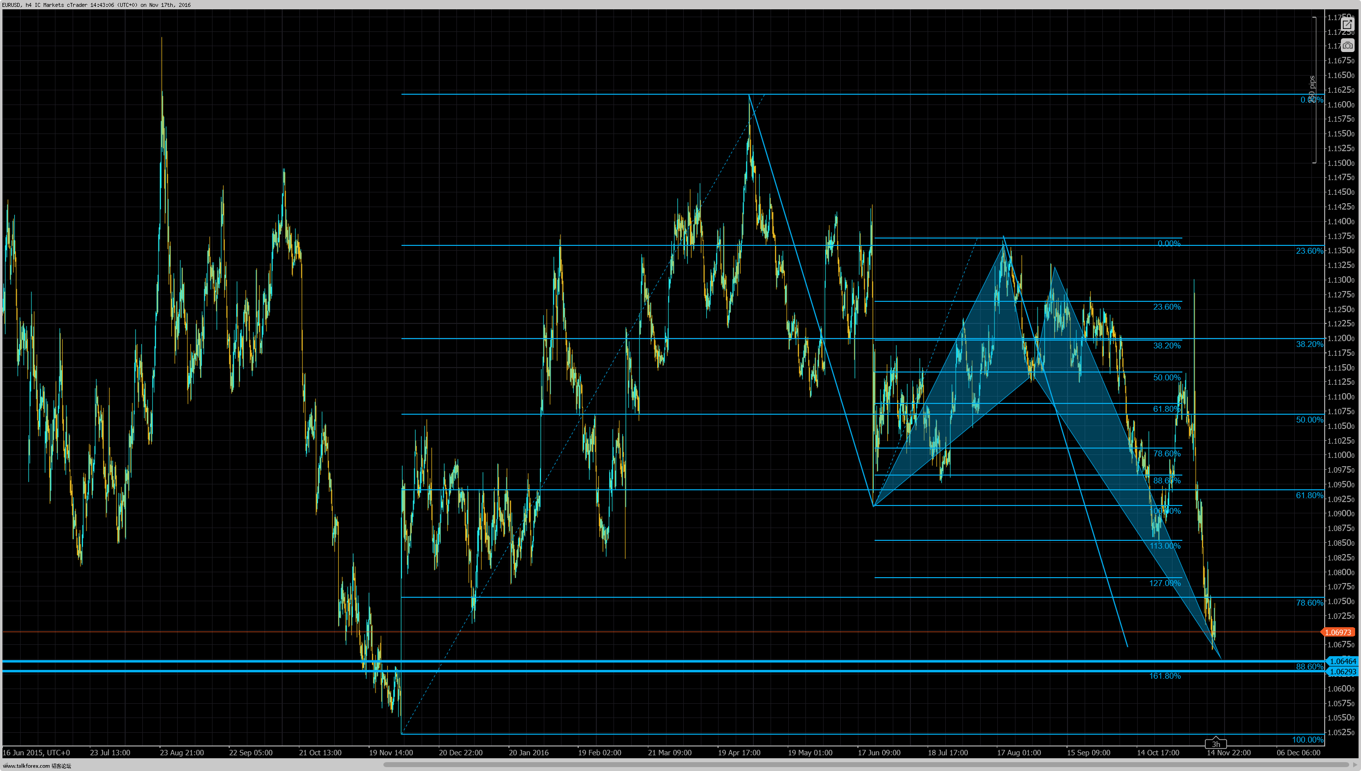Click the 1.10000 price axis label
This screenshot has width=1361, height=771.
(1340, 455)
